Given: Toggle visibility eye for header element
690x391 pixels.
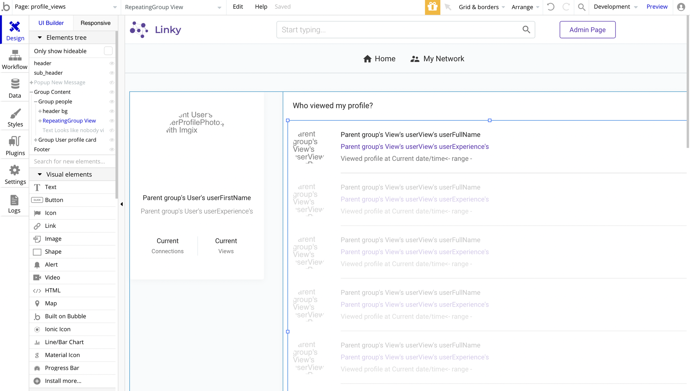Looking at the screenshot, I should tap(112, 63).
